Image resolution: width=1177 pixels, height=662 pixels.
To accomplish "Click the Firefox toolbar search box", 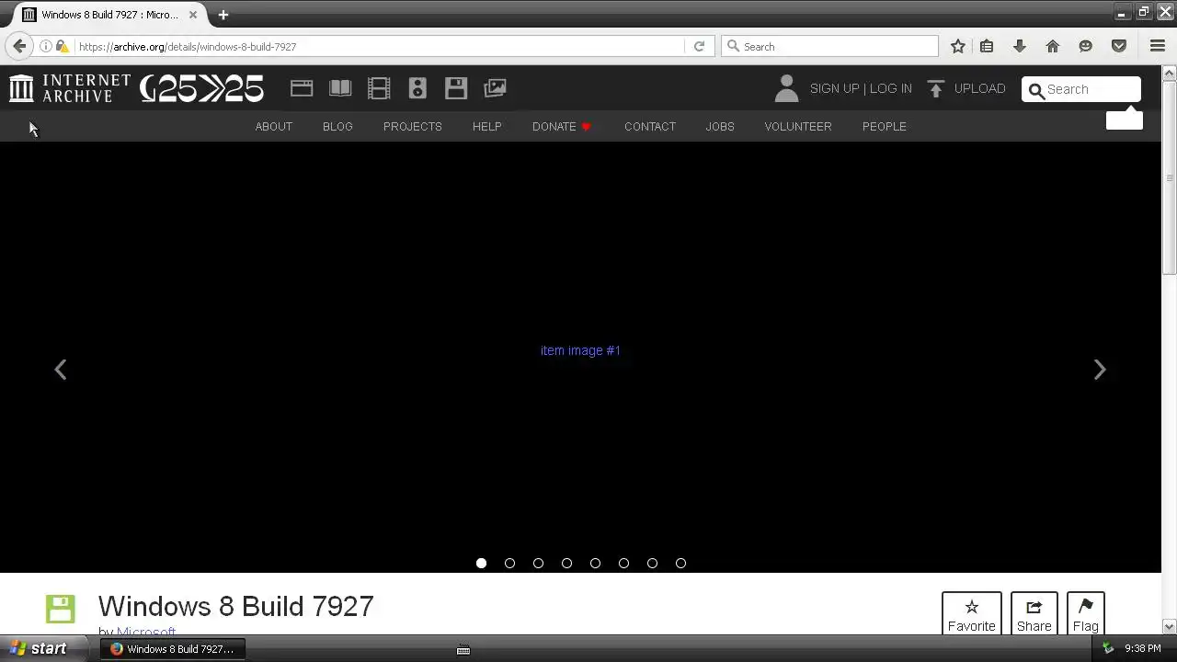I will pos(829,46).
